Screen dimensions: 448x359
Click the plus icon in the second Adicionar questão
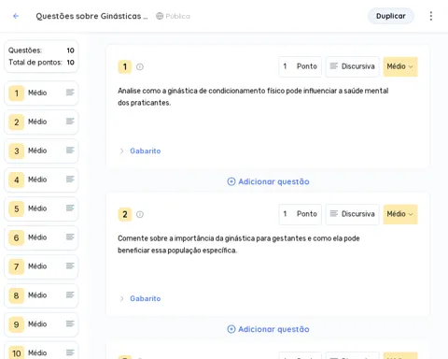231,329
